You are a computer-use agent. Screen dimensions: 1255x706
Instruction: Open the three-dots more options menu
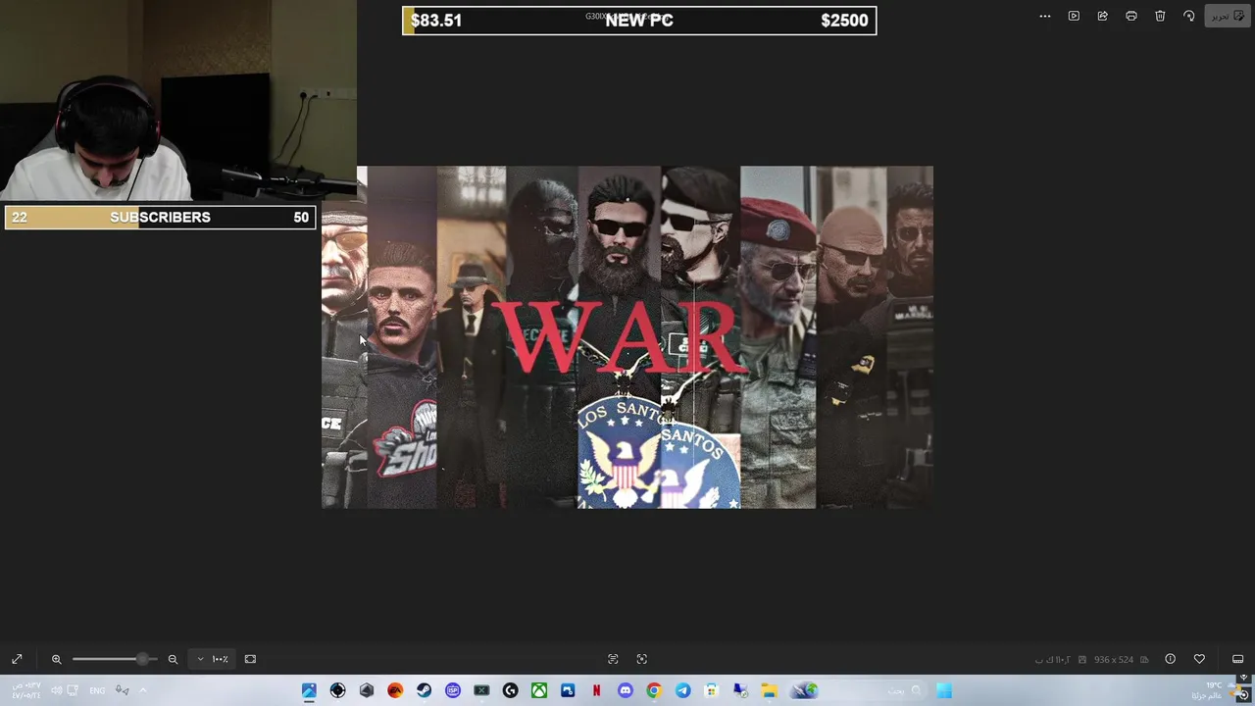(x=1045, y=16)
